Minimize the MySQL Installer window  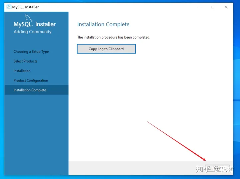click(x=199, y=7)
